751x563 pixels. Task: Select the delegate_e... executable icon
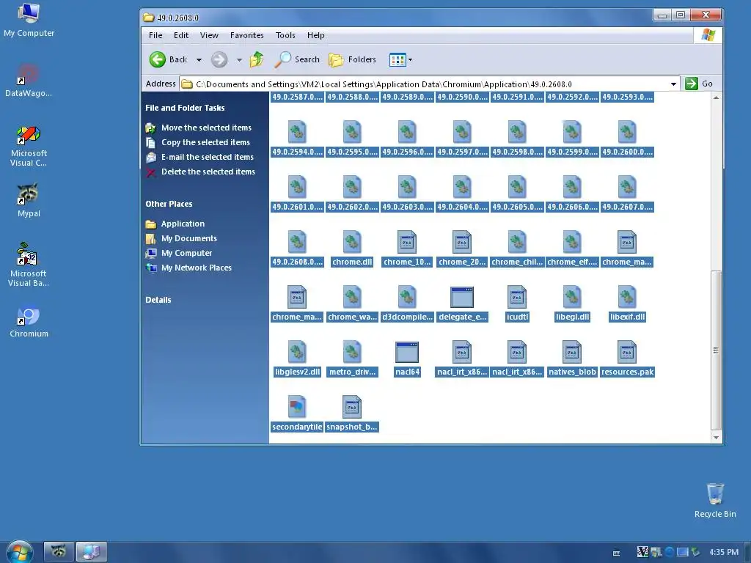[x=462, y=298]
